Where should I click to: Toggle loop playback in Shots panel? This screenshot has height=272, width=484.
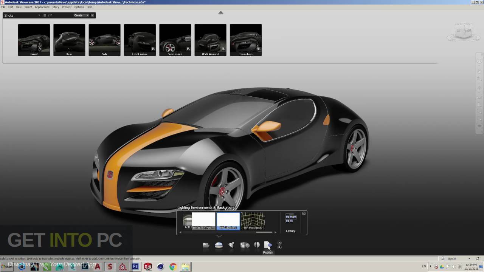click(x=50, y=15)
